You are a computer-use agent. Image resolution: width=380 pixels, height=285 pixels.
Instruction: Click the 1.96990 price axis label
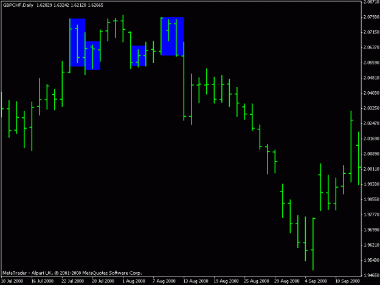371,230
